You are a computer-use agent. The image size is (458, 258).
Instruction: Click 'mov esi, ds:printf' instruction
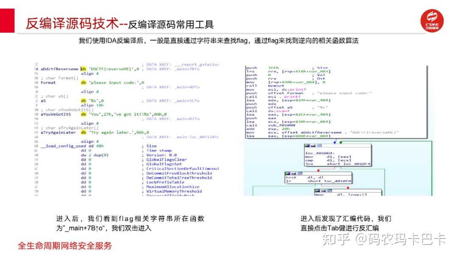click(x=276, y=90)
